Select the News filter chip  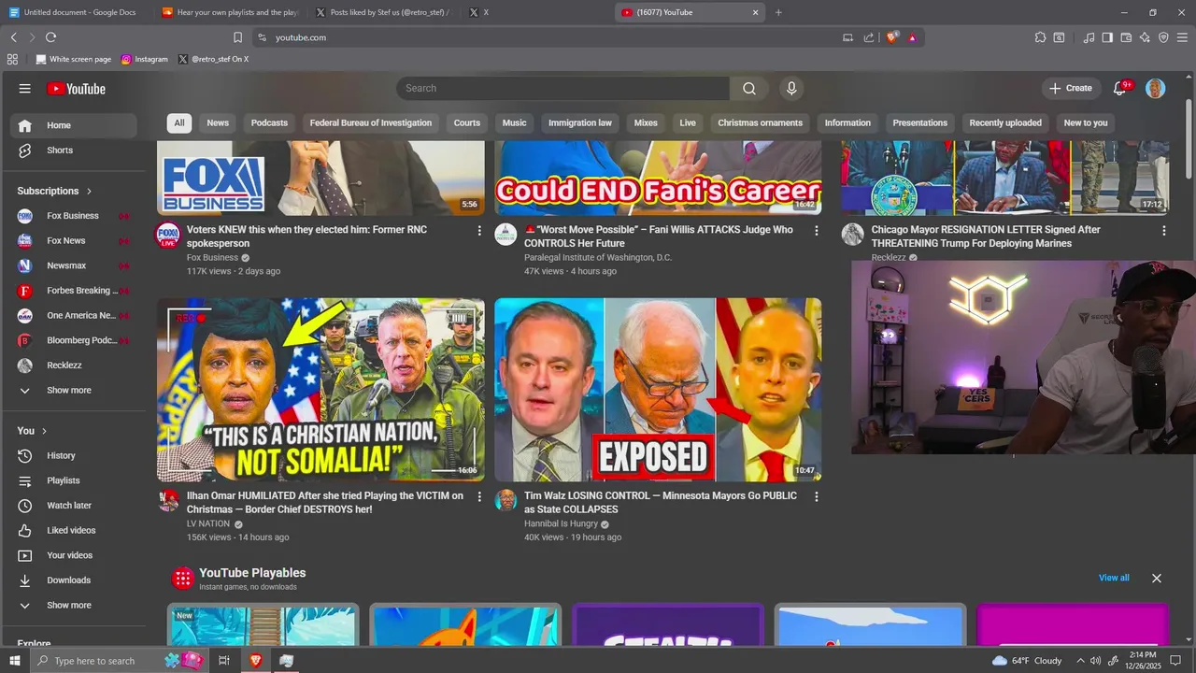coord(218,123)
